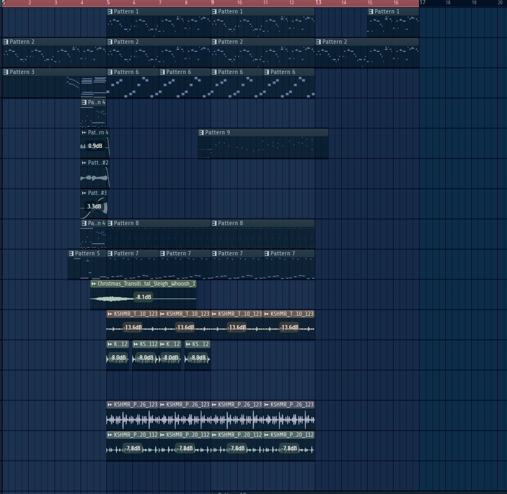Select the Pattern 7 clip starting at bar 5
Screen dimensions: 507x494
pyautogui.click(x=133, y=265)
